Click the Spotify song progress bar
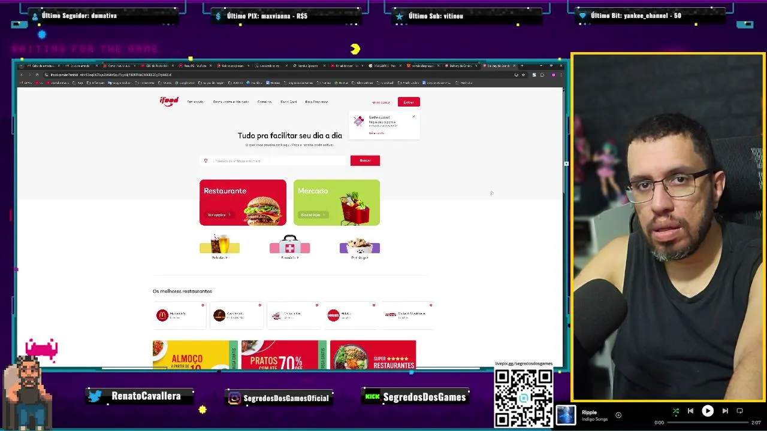This screenshot has height=431, width=767. pyautogui.click(x=707, y=423)
